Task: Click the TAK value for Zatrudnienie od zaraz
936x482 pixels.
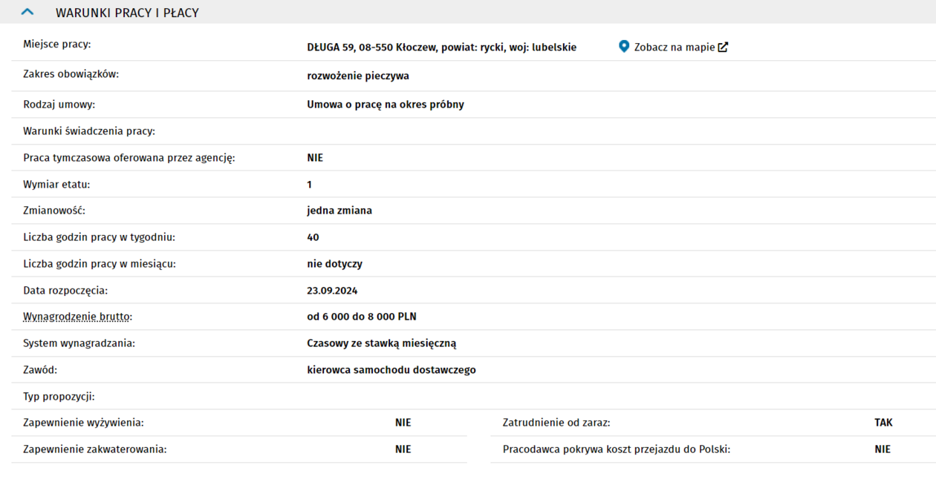Action: point(883,423)
